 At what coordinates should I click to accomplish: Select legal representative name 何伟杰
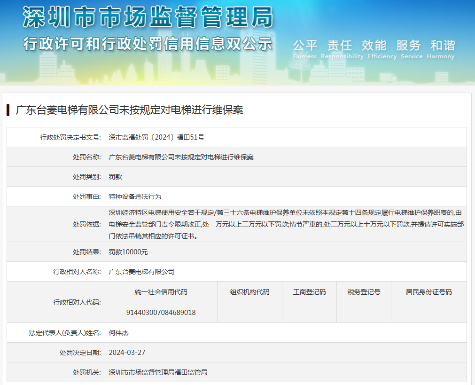click(118, 333)
